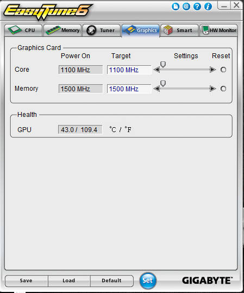Apply settings with the blue Set button
Image resolution: width=244 pixels, height=293 pixels.
pyautogui.click(x=148, y=280)
